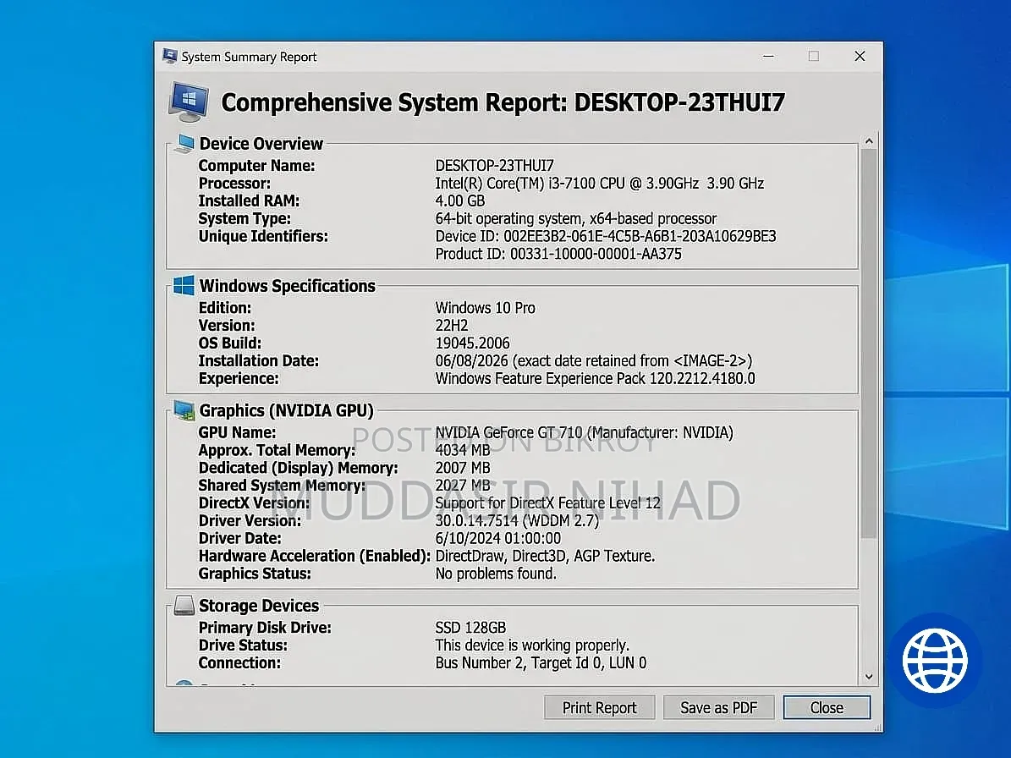Screen dimensions: 1011x758
Task: Click the Device Overview computer icon
Action: [x=184, y=143]
